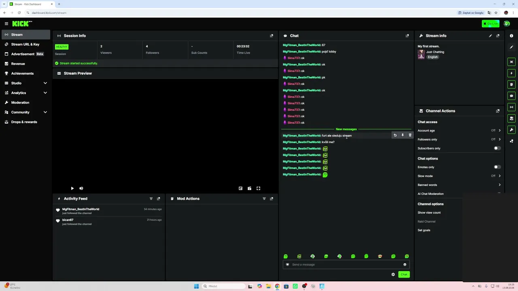The width and height of the screenshot is (518, 291).
Task: Pin the 'furt ale sleduju stream' message
Action: pyautogui.click(x=402, y=135)
